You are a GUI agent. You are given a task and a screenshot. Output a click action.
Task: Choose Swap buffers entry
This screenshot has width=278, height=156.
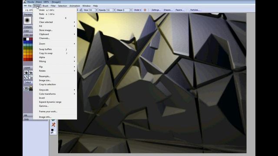(55, 49)
